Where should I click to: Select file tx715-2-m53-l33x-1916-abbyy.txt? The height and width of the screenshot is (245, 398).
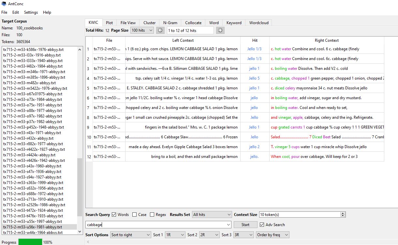point(32,55)
